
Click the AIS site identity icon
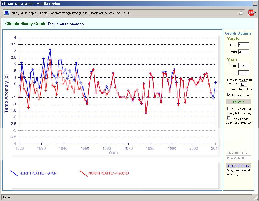6,13
